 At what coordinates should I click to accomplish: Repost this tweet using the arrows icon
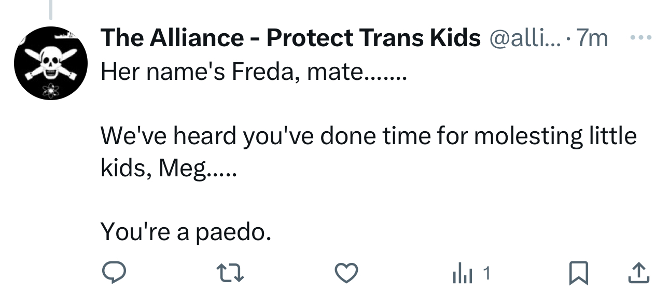[230, 273]
